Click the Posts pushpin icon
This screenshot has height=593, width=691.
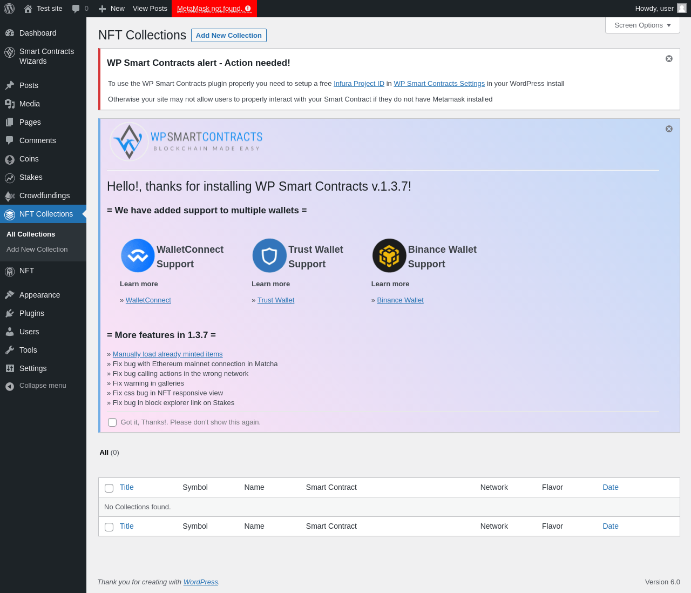(10, 85)
